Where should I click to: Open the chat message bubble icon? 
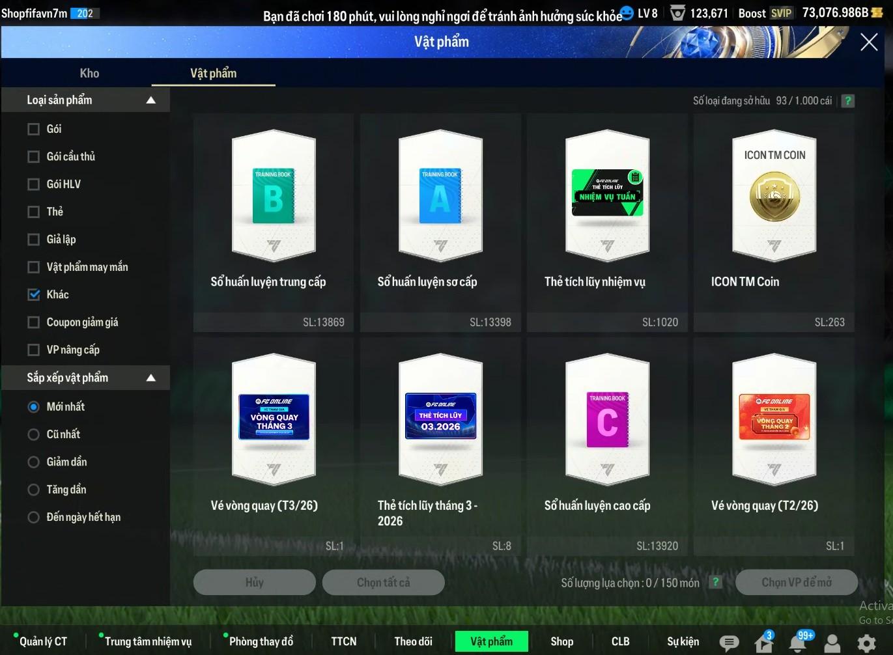[729, 643]
